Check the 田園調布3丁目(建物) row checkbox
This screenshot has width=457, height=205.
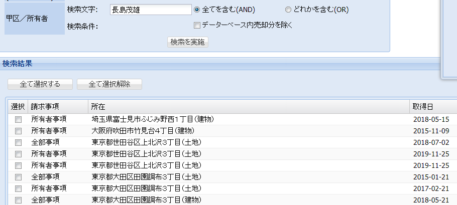19,200
